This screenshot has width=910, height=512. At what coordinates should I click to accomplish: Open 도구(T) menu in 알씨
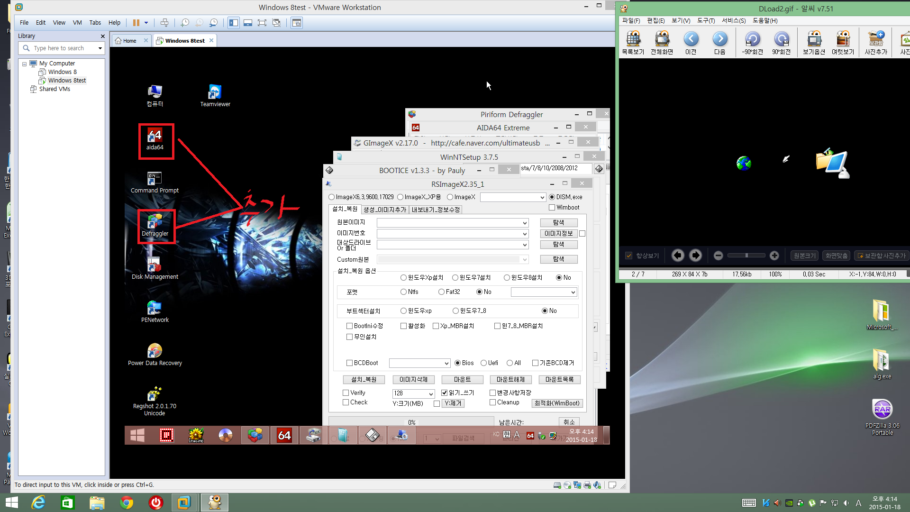click(x=706, y=21)
